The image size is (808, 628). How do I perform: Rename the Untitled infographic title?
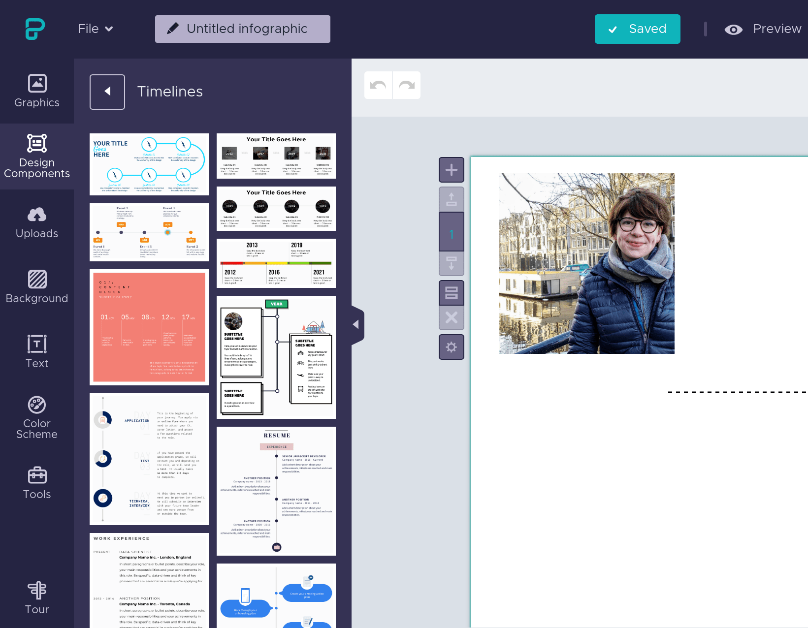(243, 29)
